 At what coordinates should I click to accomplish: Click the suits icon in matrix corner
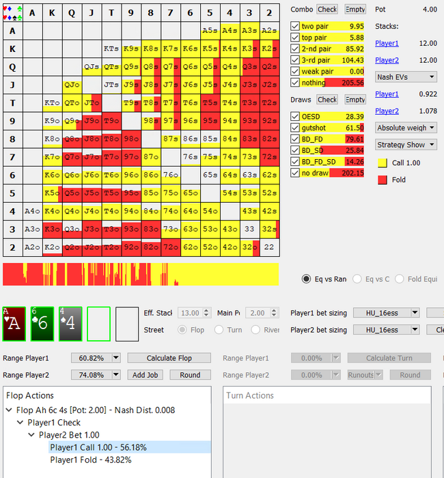(x=12, y=13)
